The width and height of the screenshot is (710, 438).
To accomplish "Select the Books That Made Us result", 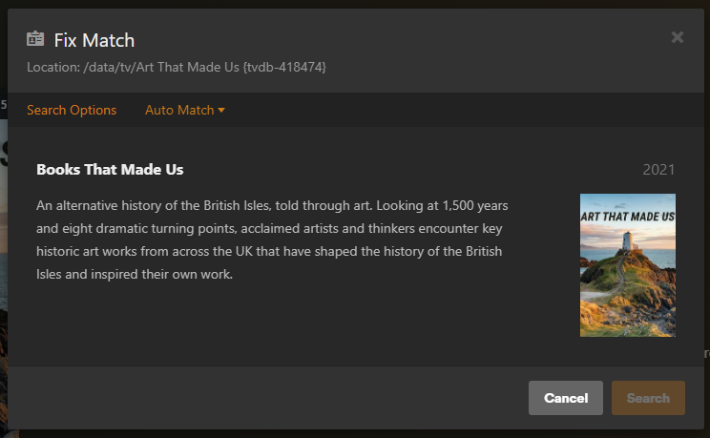I will click(x=110, y=170).
